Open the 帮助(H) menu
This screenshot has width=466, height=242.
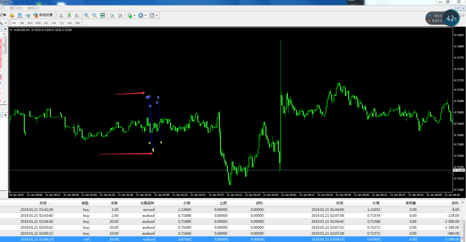34,8
